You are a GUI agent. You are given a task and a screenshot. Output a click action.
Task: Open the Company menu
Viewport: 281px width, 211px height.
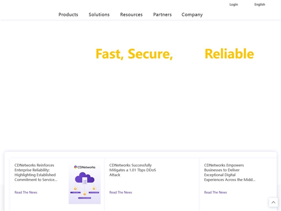tap(192, 15)
